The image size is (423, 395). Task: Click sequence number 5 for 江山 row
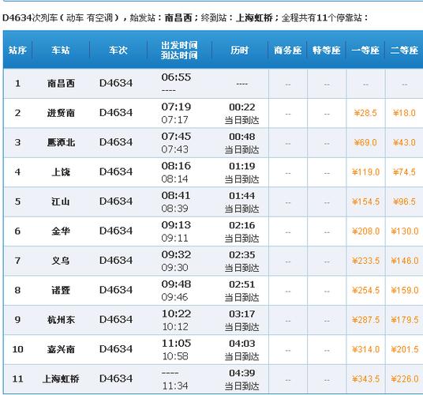[x=17, y=201]
